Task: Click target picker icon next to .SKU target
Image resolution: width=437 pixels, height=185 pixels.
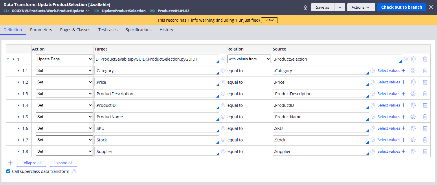Action: click(223, 128)
